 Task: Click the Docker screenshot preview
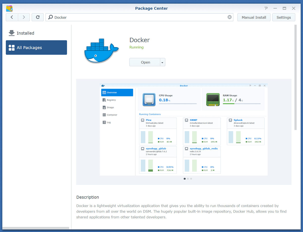[184, 130]
